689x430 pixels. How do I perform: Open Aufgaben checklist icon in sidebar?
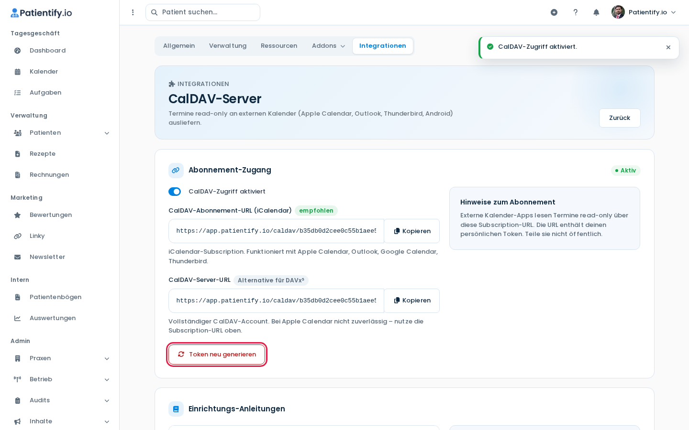(18, 93)
